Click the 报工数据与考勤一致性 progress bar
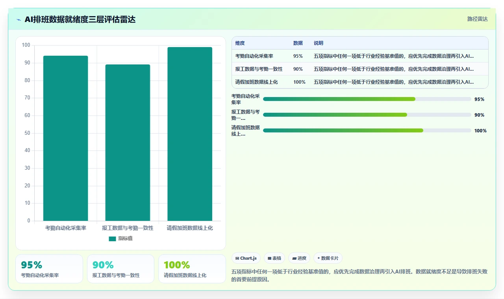Screen dimensions: 504x299 coord(367,115)
